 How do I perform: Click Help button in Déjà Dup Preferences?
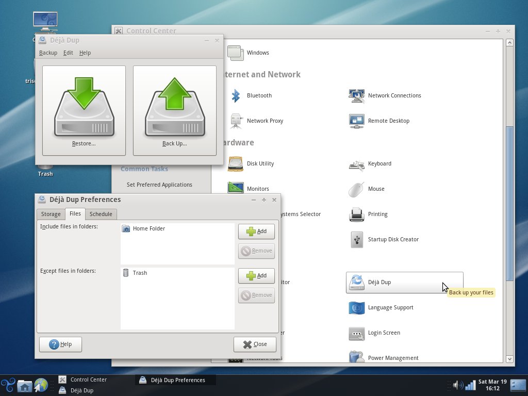[x=60, y=344]
